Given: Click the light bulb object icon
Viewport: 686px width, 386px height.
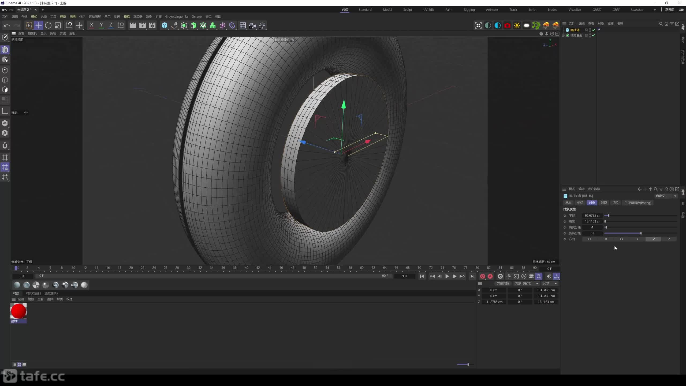Looking at the screenshot, I should pos(262,25).
